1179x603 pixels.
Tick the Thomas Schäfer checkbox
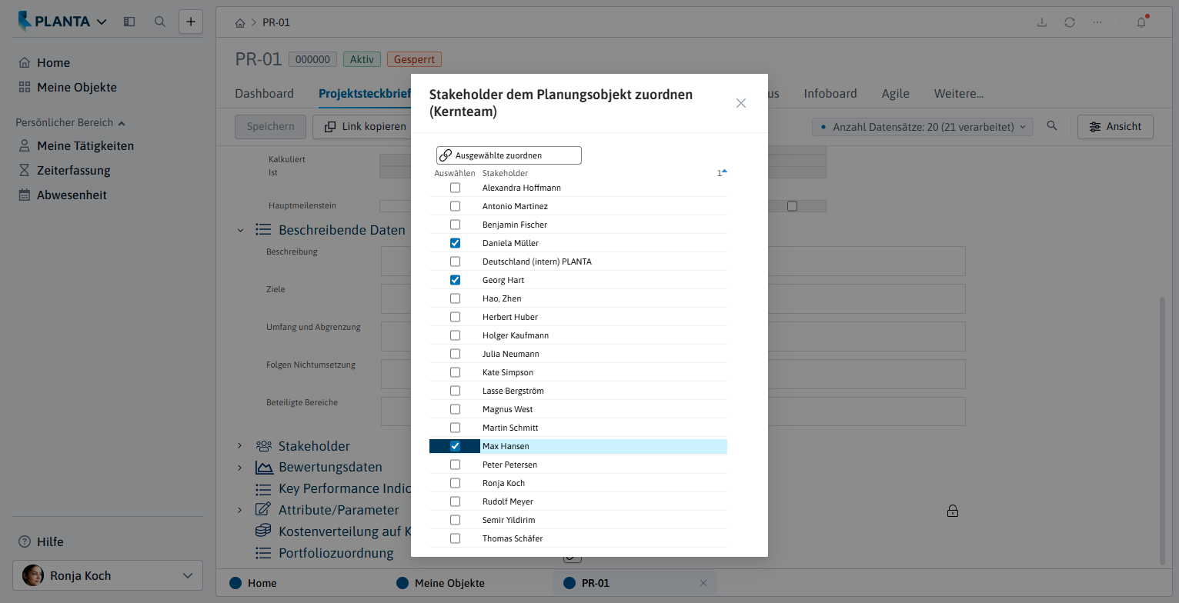[455, 538]
